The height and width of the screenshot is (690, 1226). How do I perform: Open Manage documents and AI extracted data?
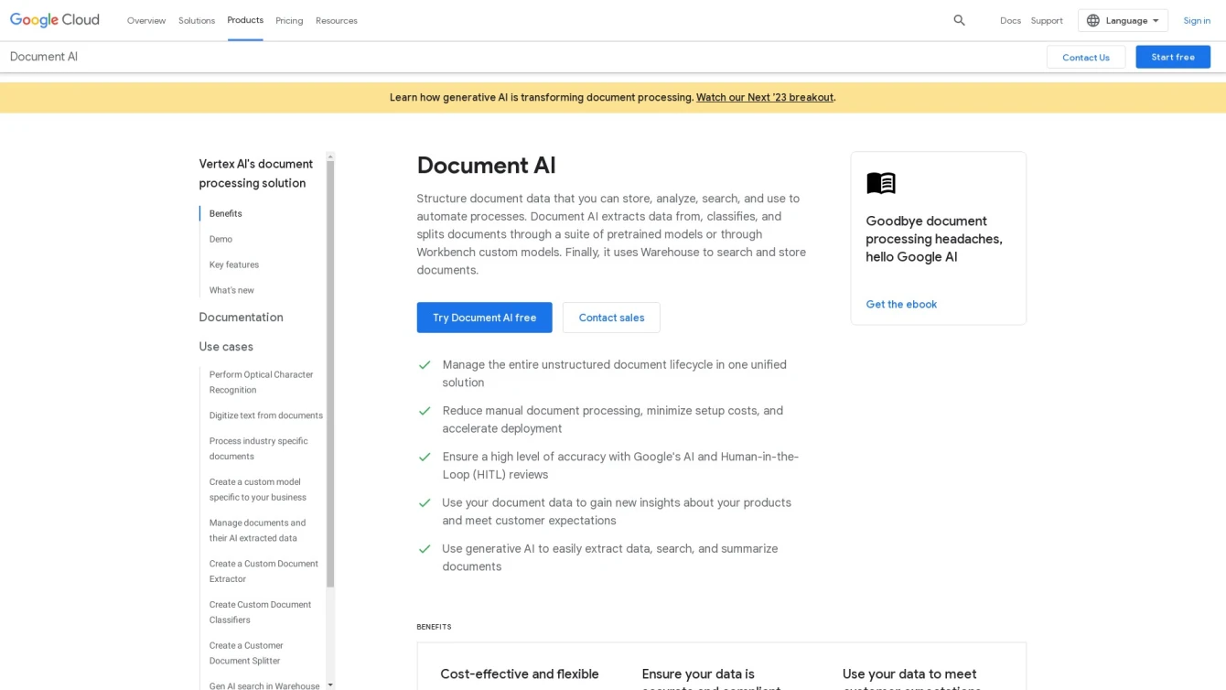pos(258,531)
